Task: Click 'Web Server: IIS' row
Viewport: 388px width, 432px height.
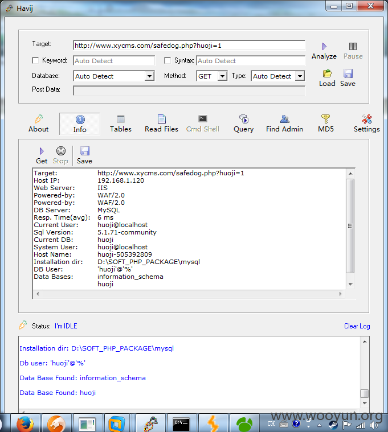Action: [x=71, y=188]
